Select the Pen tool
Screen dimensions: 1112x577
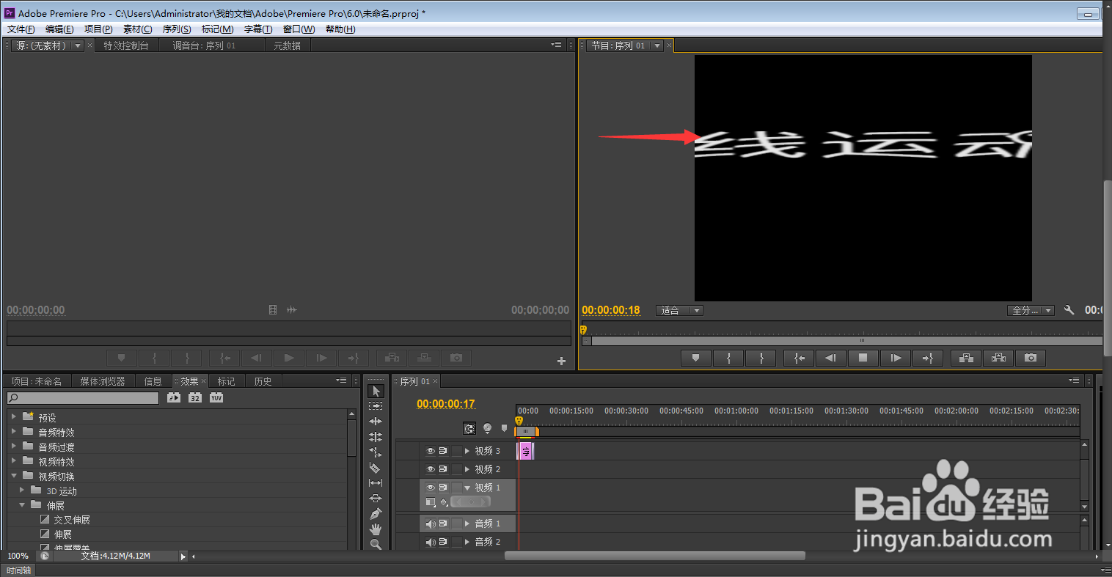pos(376,513)
